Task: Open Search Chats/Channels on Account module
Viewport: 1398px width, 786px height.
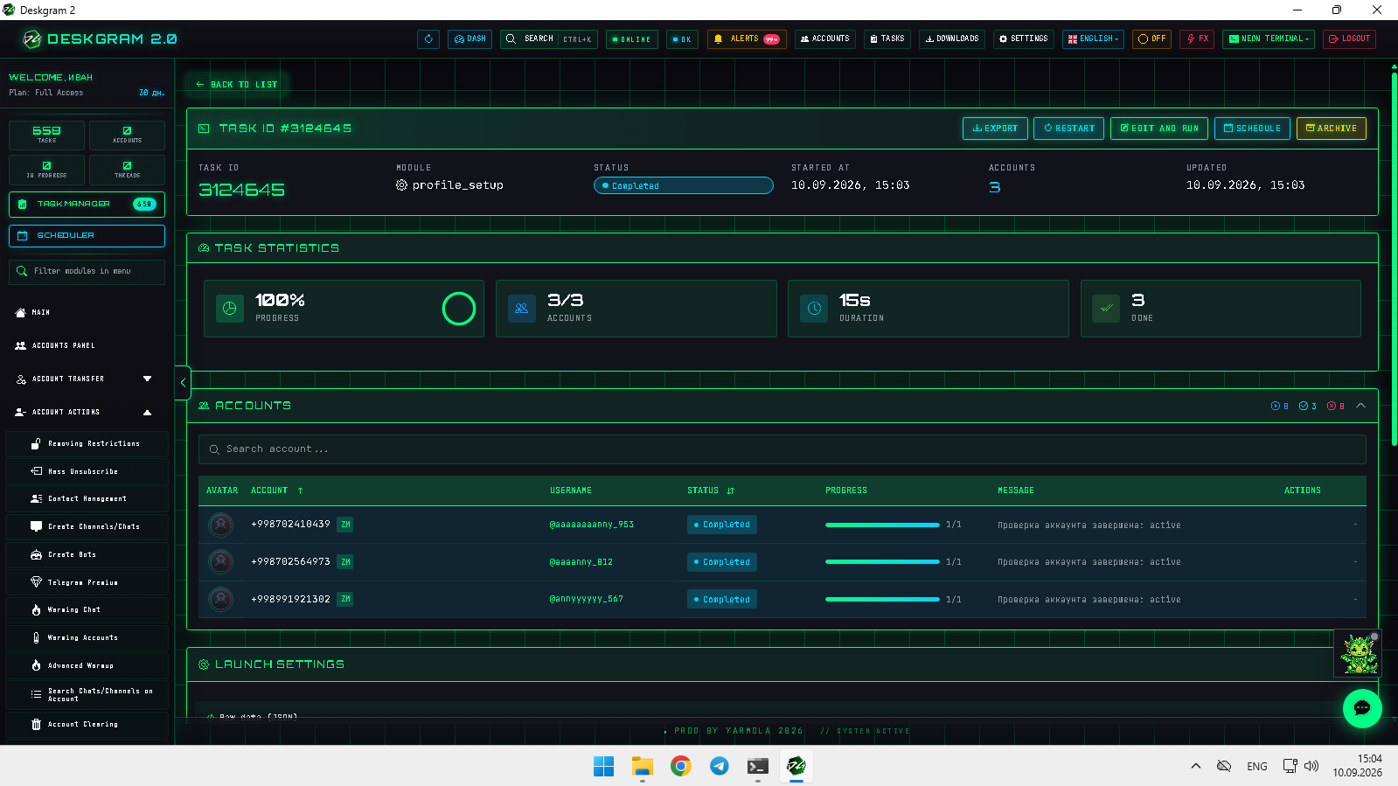Action: (87, 695)
